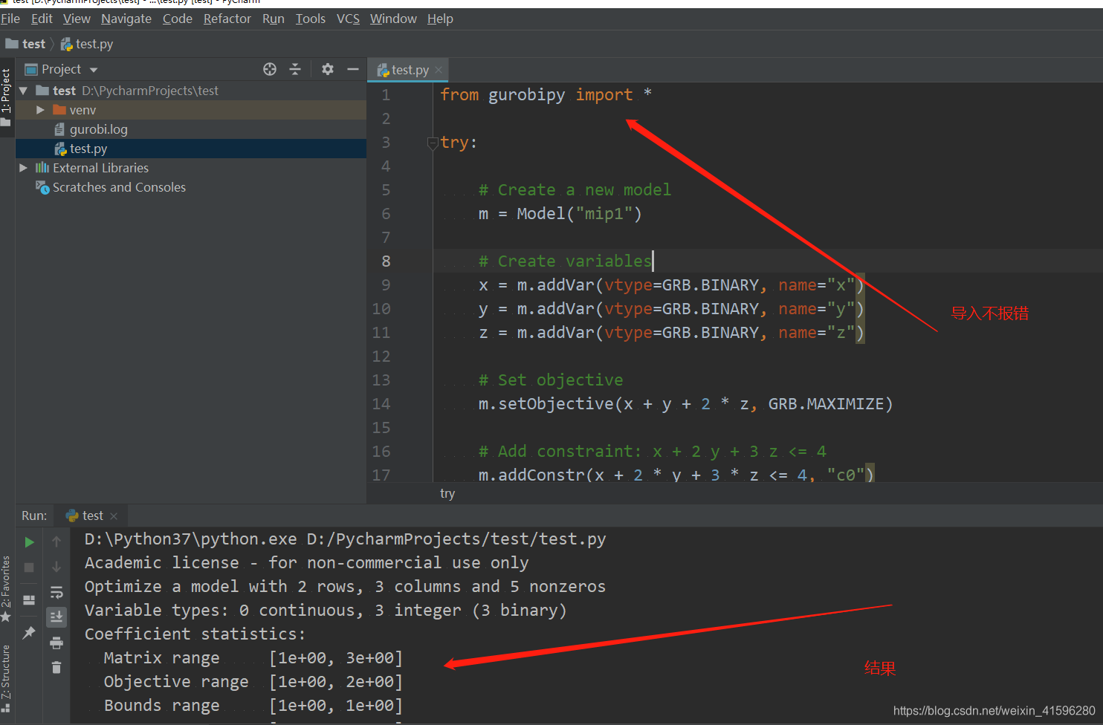Image resolution: width=1103 pixels, height=725 pixels.
Task: Click 'from gurobipy import *' code line
Action: (546, 95)
